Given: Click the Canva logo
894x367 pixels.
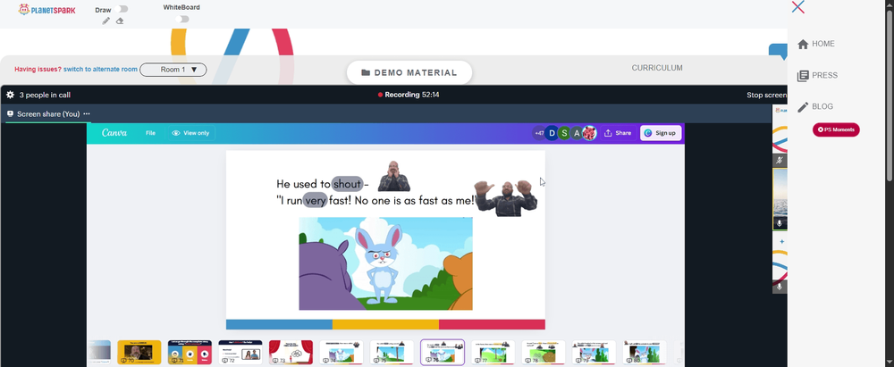Looking at the screenshot, I should click(114, 133).
